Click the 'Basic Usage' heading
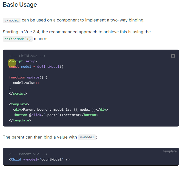This screenshot has height=171, width=183. pyautogui.click(x=20, y=5)
